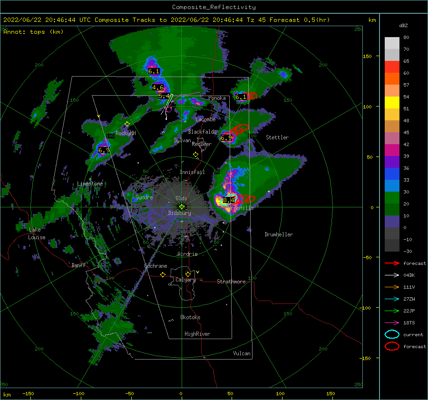Click the yellow diamond marker below RedDeer
Screen dimensions: 428x400
pyautogui.click(x=196, y=155)
